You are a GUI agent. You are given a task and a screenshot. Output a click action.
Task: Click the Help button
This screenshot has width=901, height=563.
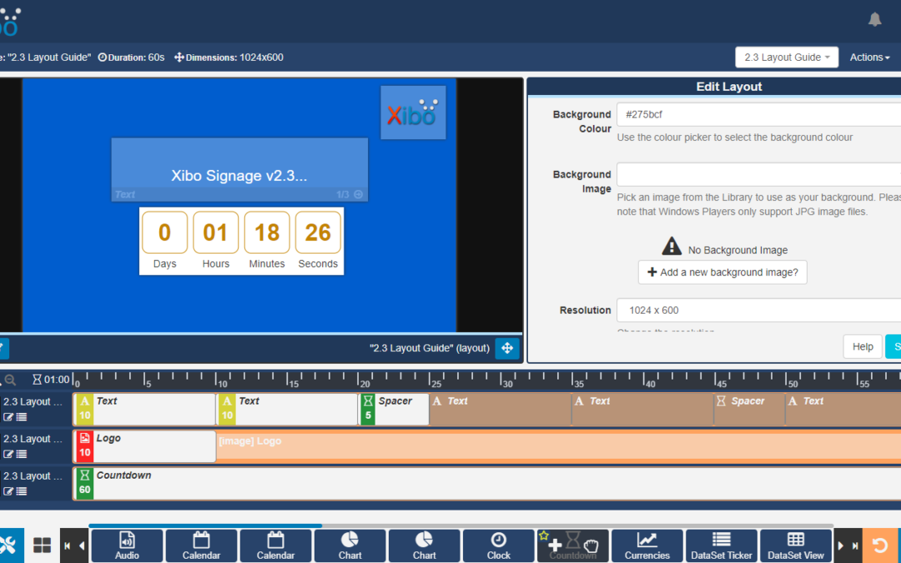[x=863, y=346]
